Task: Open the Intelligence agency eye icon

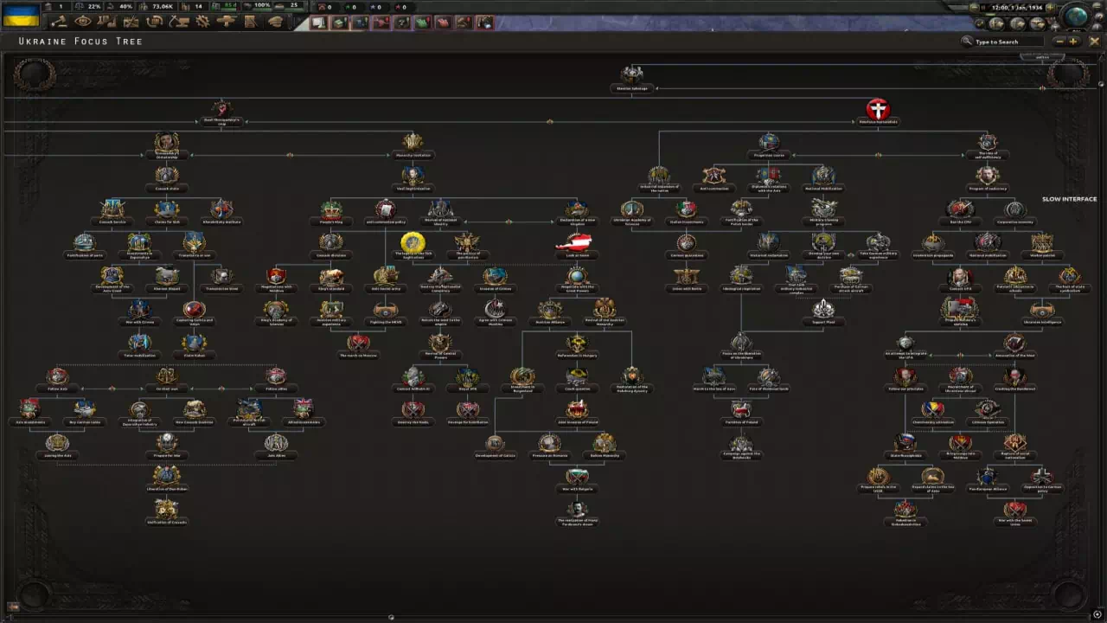Action: pos(83,22)
